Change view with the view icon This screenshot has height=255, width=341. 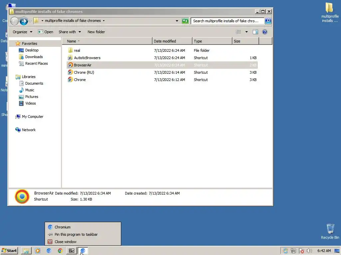238,32
